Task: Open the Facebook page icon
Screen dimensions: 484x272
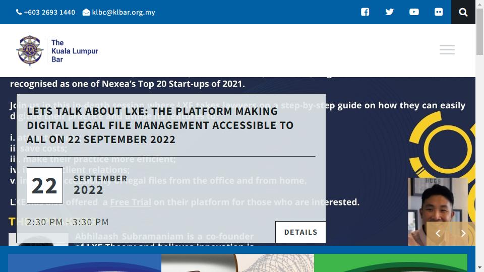Action: pyautogui.click(x=365, y=12)
